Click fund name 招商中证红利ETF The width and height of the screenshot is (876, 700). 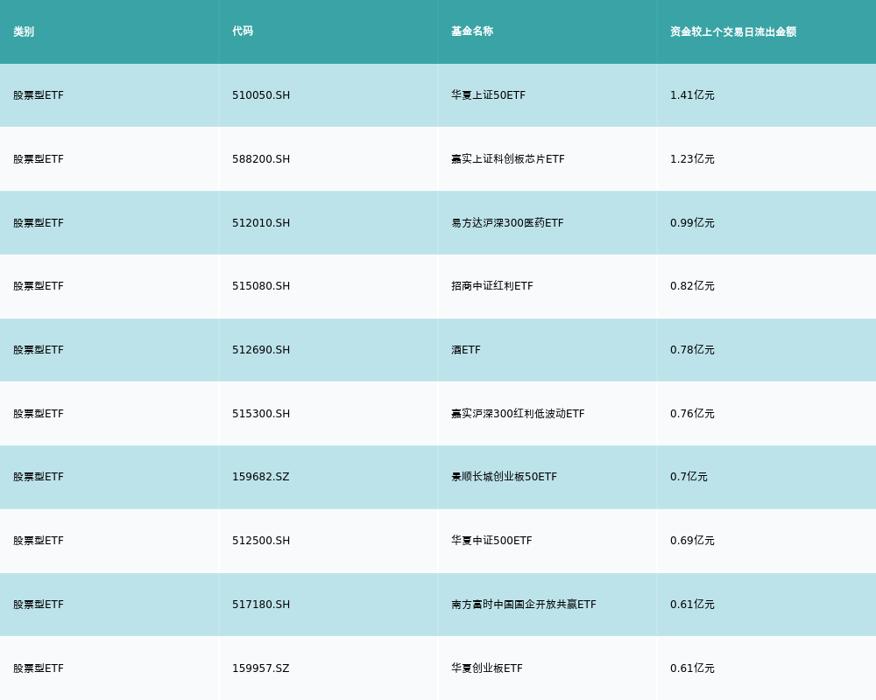(492, 286)
